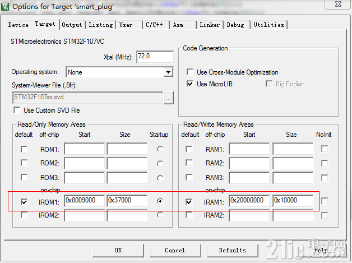Image resolution: width=352 pixels, height=263 pixels.
Task: Select ROM2 Startup radio button
Action: pos(160,164)
